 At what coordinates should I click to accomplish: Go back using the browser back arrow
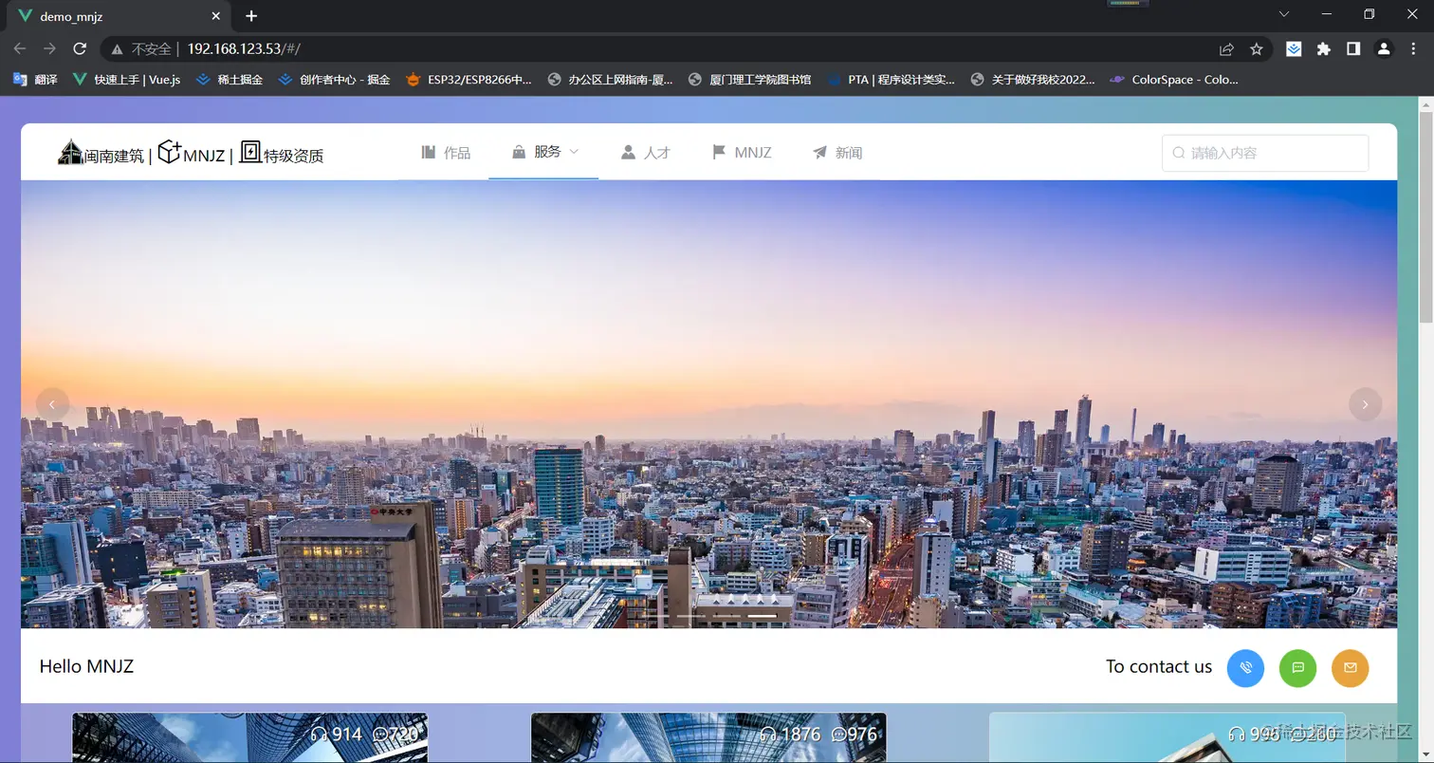(20, 48)
